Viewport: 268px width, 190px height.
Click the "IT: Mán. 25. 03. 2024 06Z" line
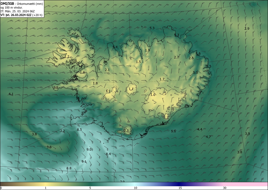pyautogui.click(x=18, y=11)
